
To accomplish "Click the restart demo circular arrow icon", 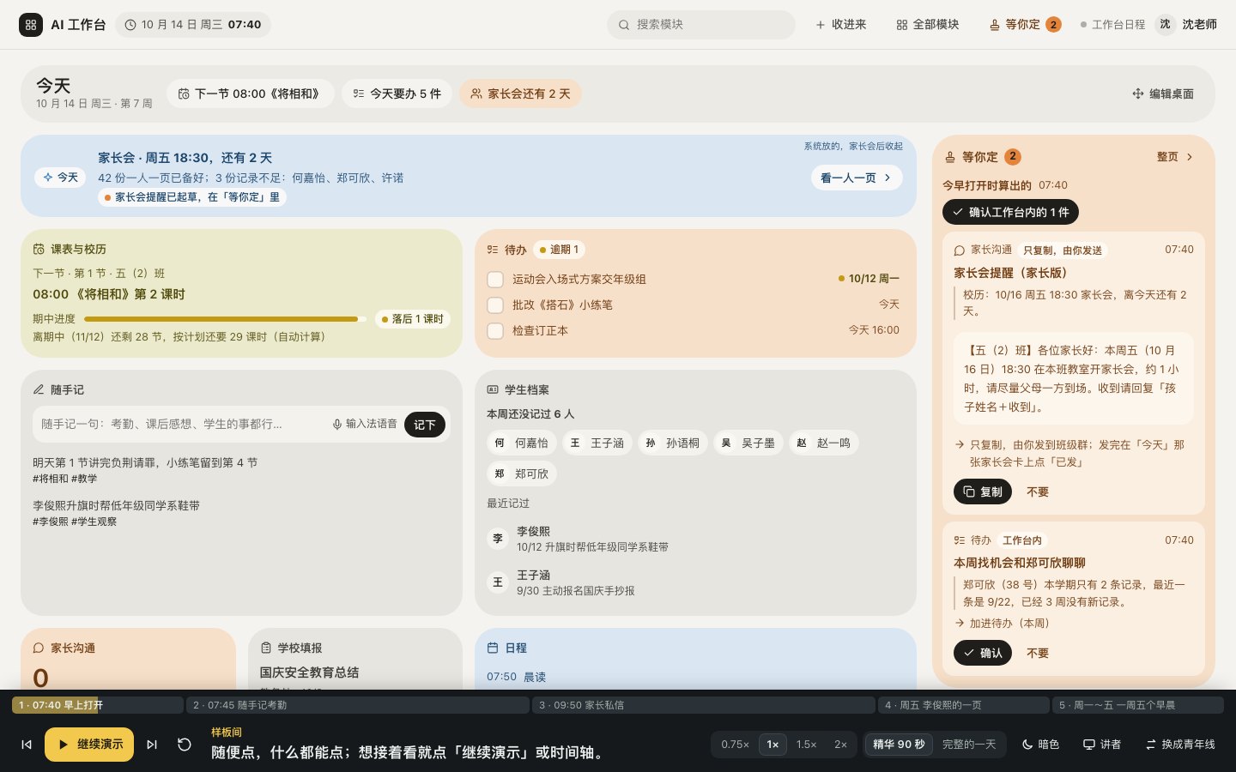I will pos(185,745).
